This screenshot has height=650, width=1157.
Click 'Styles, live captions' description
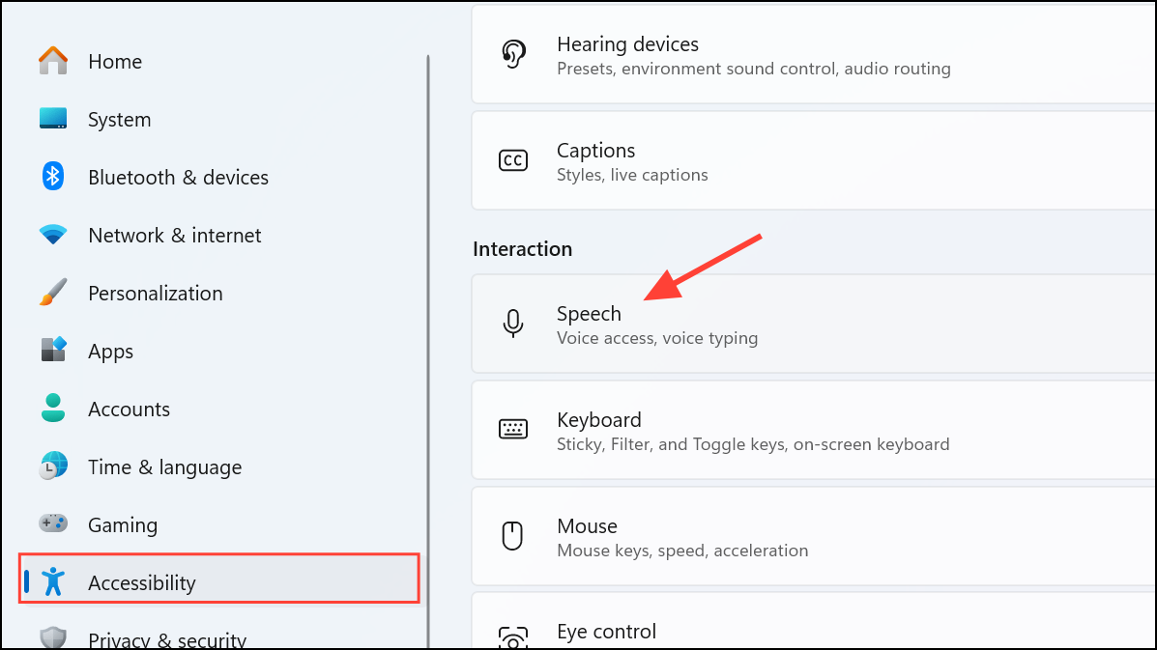pyautogui.click(x=631, y=175)
